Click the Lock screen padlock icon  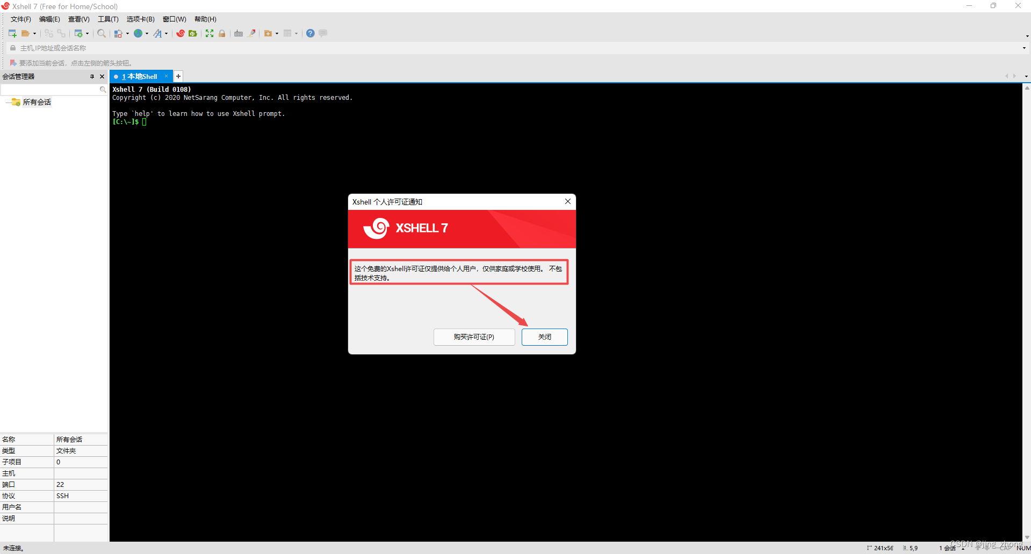point(222,33)
